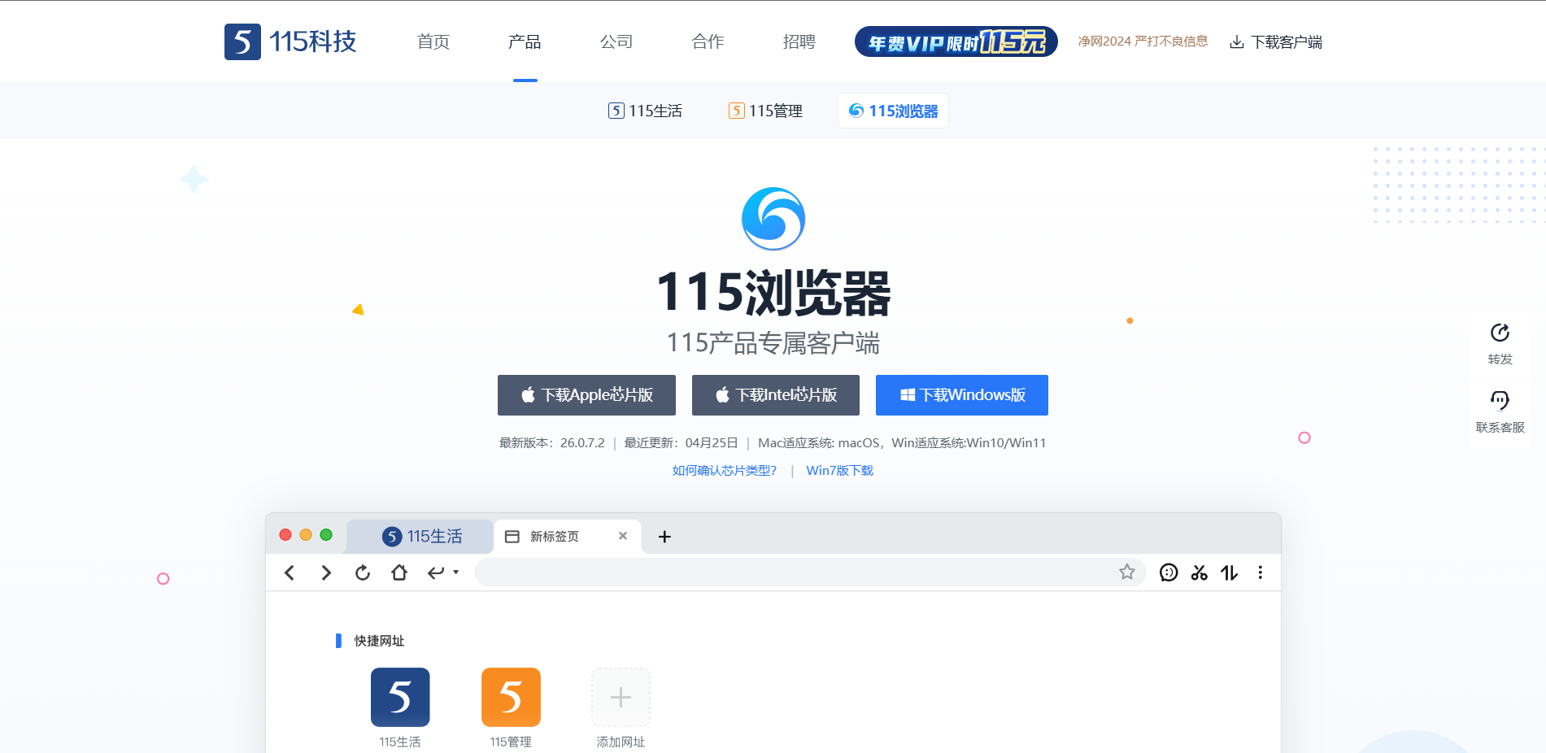The image size is (1546, 753).
Task: Click the page refresh icon
Action: click(362, 572)
